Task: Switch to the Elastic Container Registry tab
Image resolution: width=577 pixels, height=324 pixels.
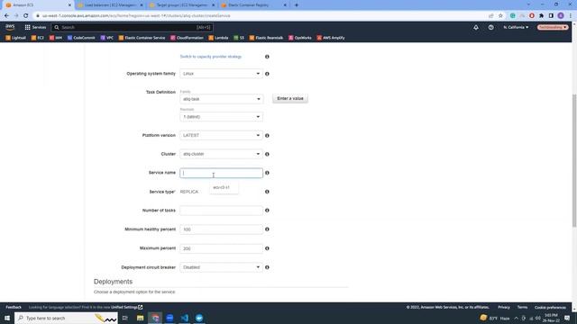Action: [253, 5]
